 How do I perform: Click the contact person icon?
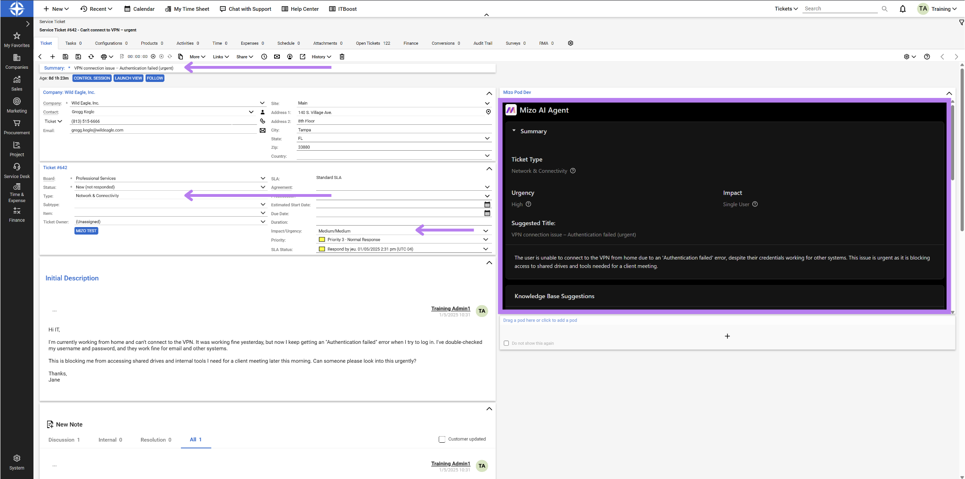262,112
